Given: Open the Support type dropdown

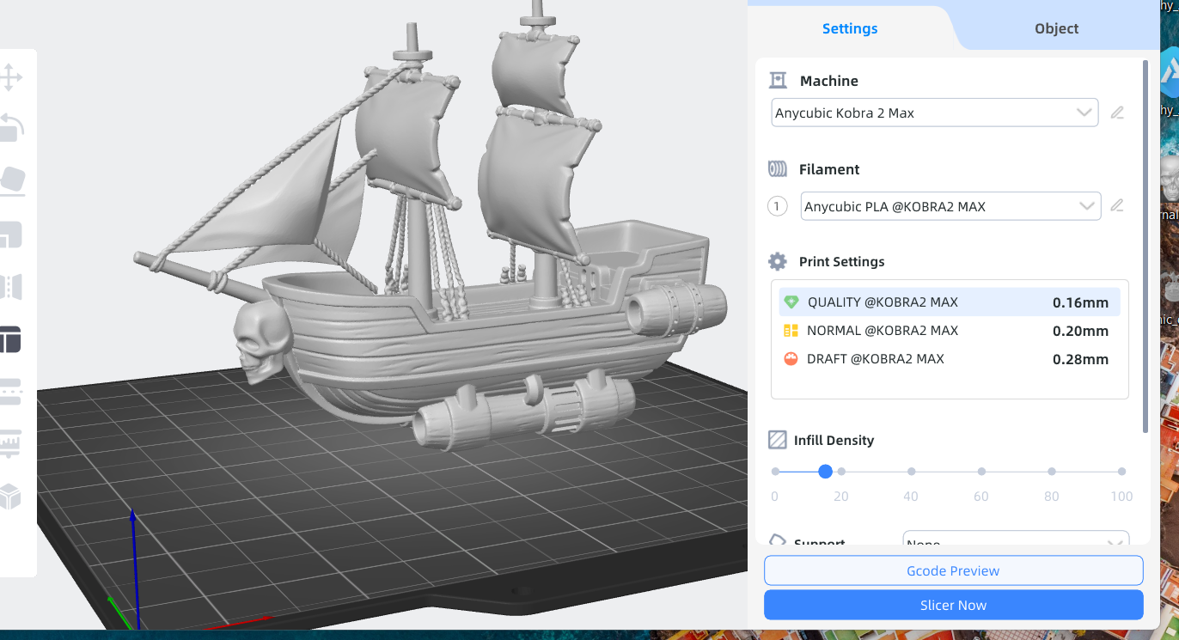Looking at the screenshot, I should click(x=1015, y=540).
